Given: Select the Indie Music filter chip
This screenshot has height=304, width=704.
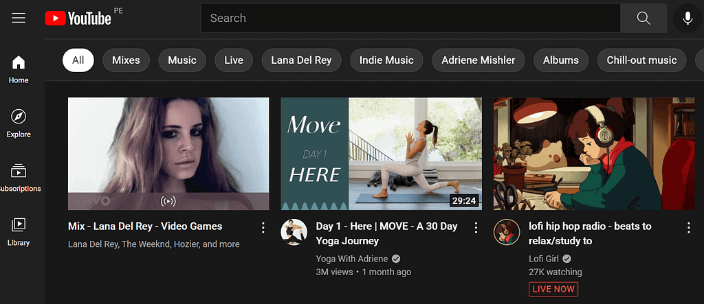Looking at the screenshot, I should click(x=386, y=60).
